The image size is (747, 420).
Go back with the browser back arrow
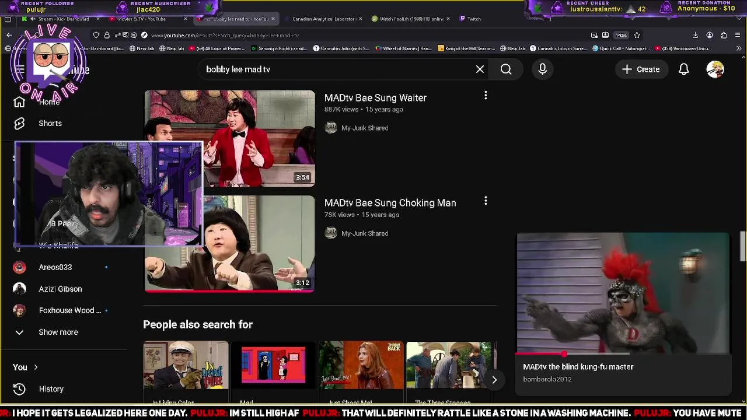(x=9, y=35)
